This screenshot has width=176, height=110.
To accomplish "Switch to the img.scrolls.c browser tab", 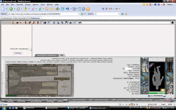I will coord(21,18).
